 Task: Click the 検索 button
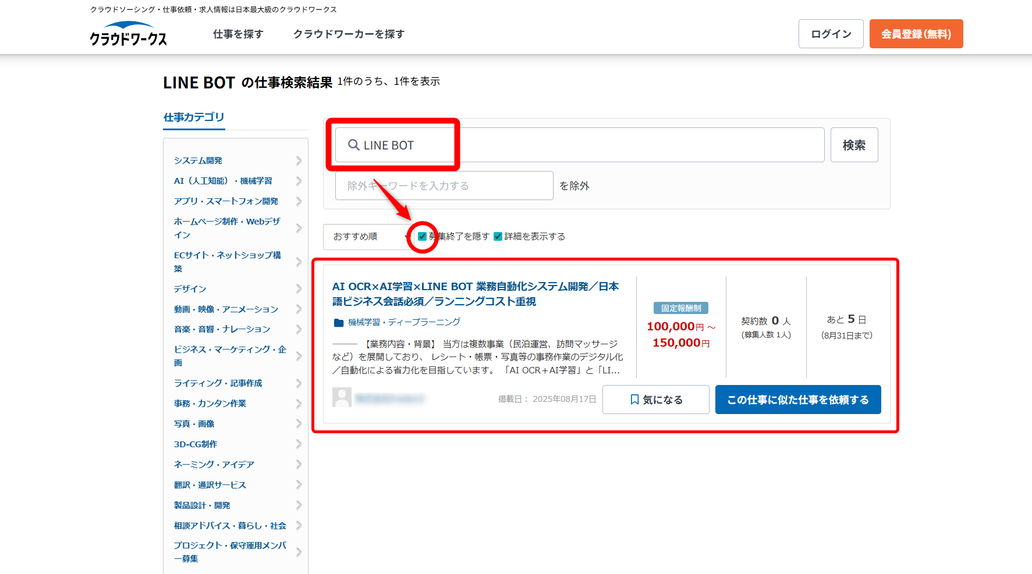point(854,145)
